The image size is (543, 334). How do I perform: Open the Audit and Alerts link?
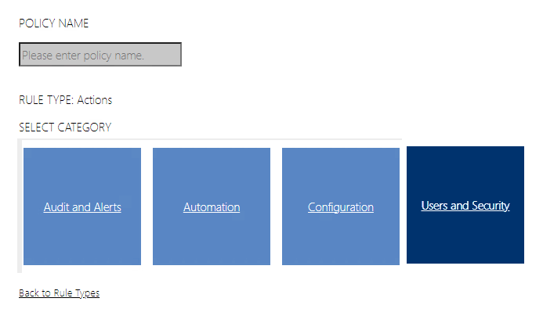click(82, 207)
